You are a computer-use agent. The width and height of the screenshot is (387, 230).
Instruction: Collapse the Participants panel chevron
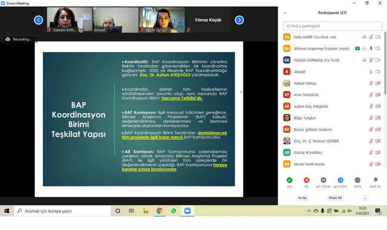click(285, 13)
